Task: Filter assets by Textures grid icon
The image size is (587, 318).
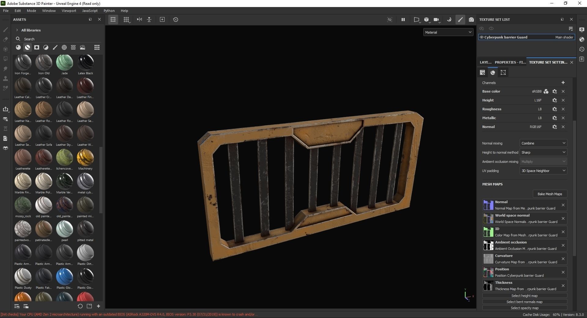Action: [x=73, y=47]
